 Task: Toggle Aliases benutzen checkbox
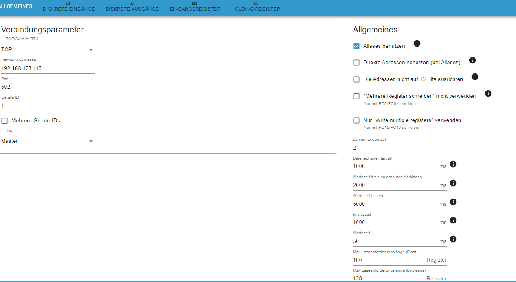(356, 46)
